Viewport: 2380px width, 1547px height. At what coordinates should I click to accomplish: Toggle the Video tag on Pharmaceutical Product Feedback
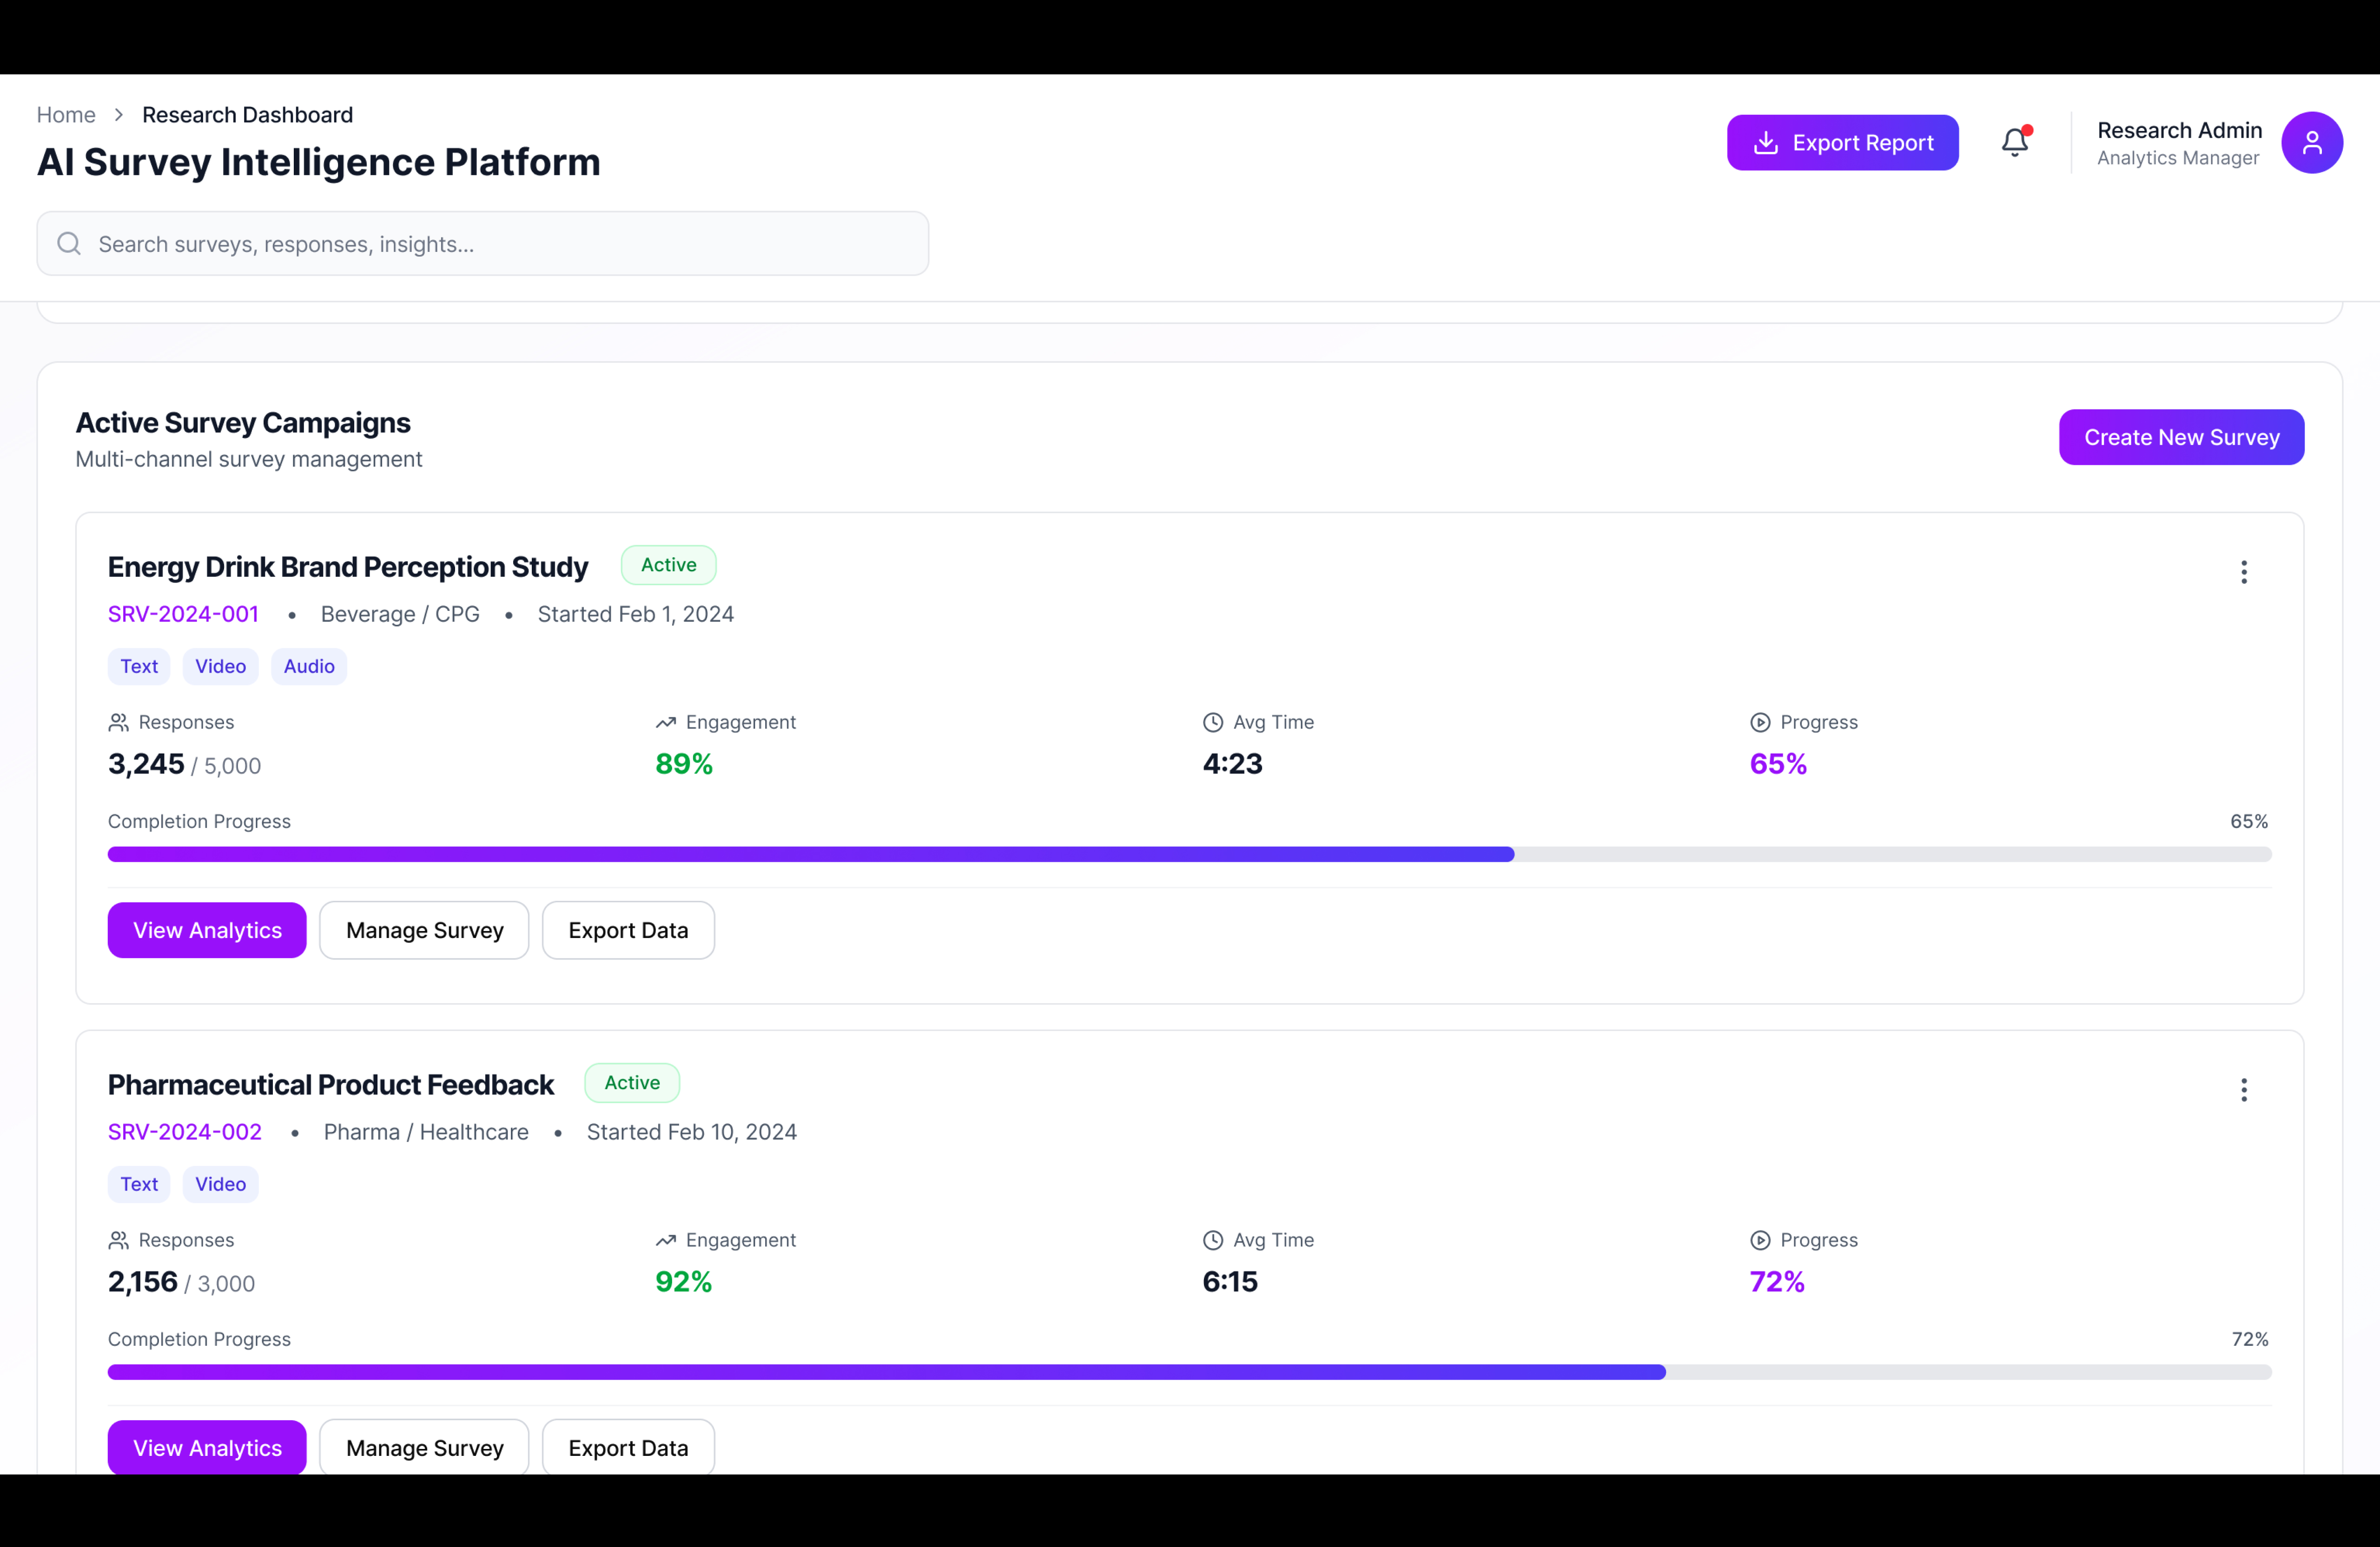220,1184
